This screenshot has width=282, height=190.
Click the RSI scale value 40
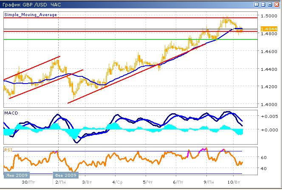(263, 168)
